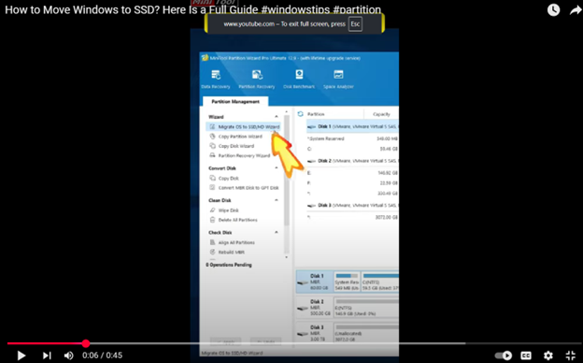583x363 pixels.
Task: Click Partition Recovery toolbar icon
Action: pyautogui.click(x=257, y=80)
